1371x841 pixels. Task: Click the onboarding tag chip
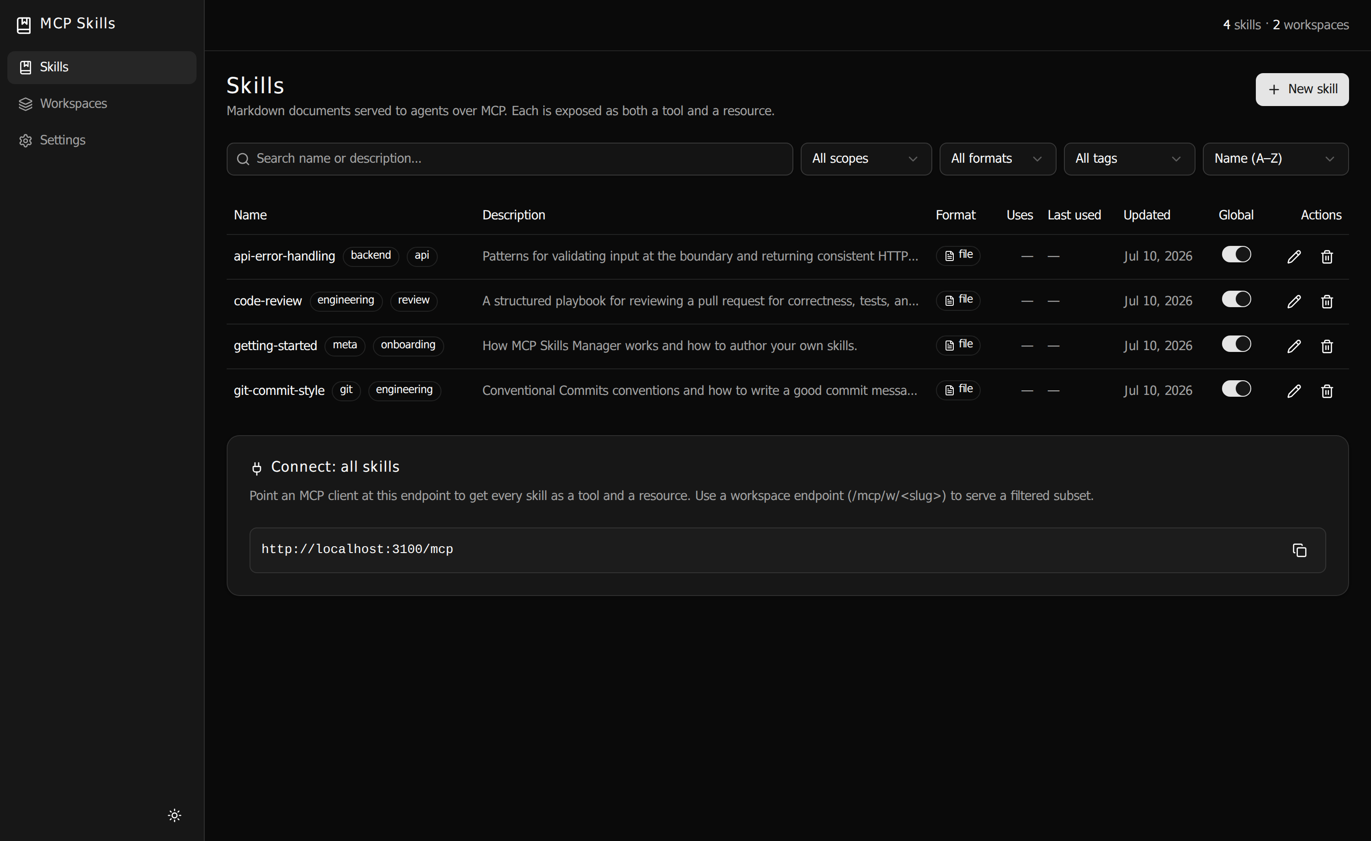[408, 346]
